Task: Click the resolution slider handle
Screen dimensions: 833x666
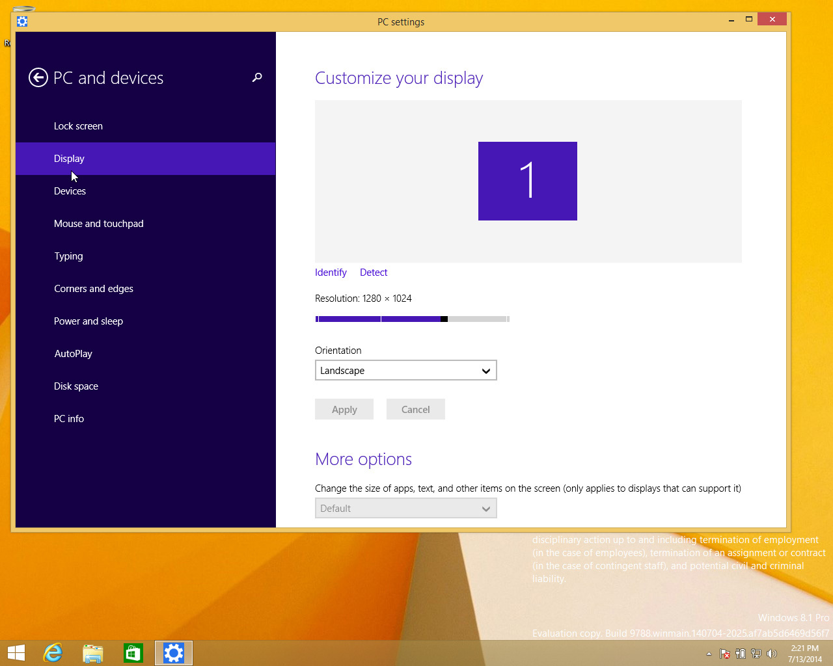Action: (x=444, y=319)
